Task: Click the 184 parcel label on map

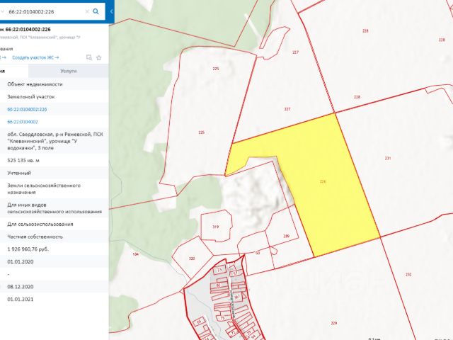Action: 135,254
